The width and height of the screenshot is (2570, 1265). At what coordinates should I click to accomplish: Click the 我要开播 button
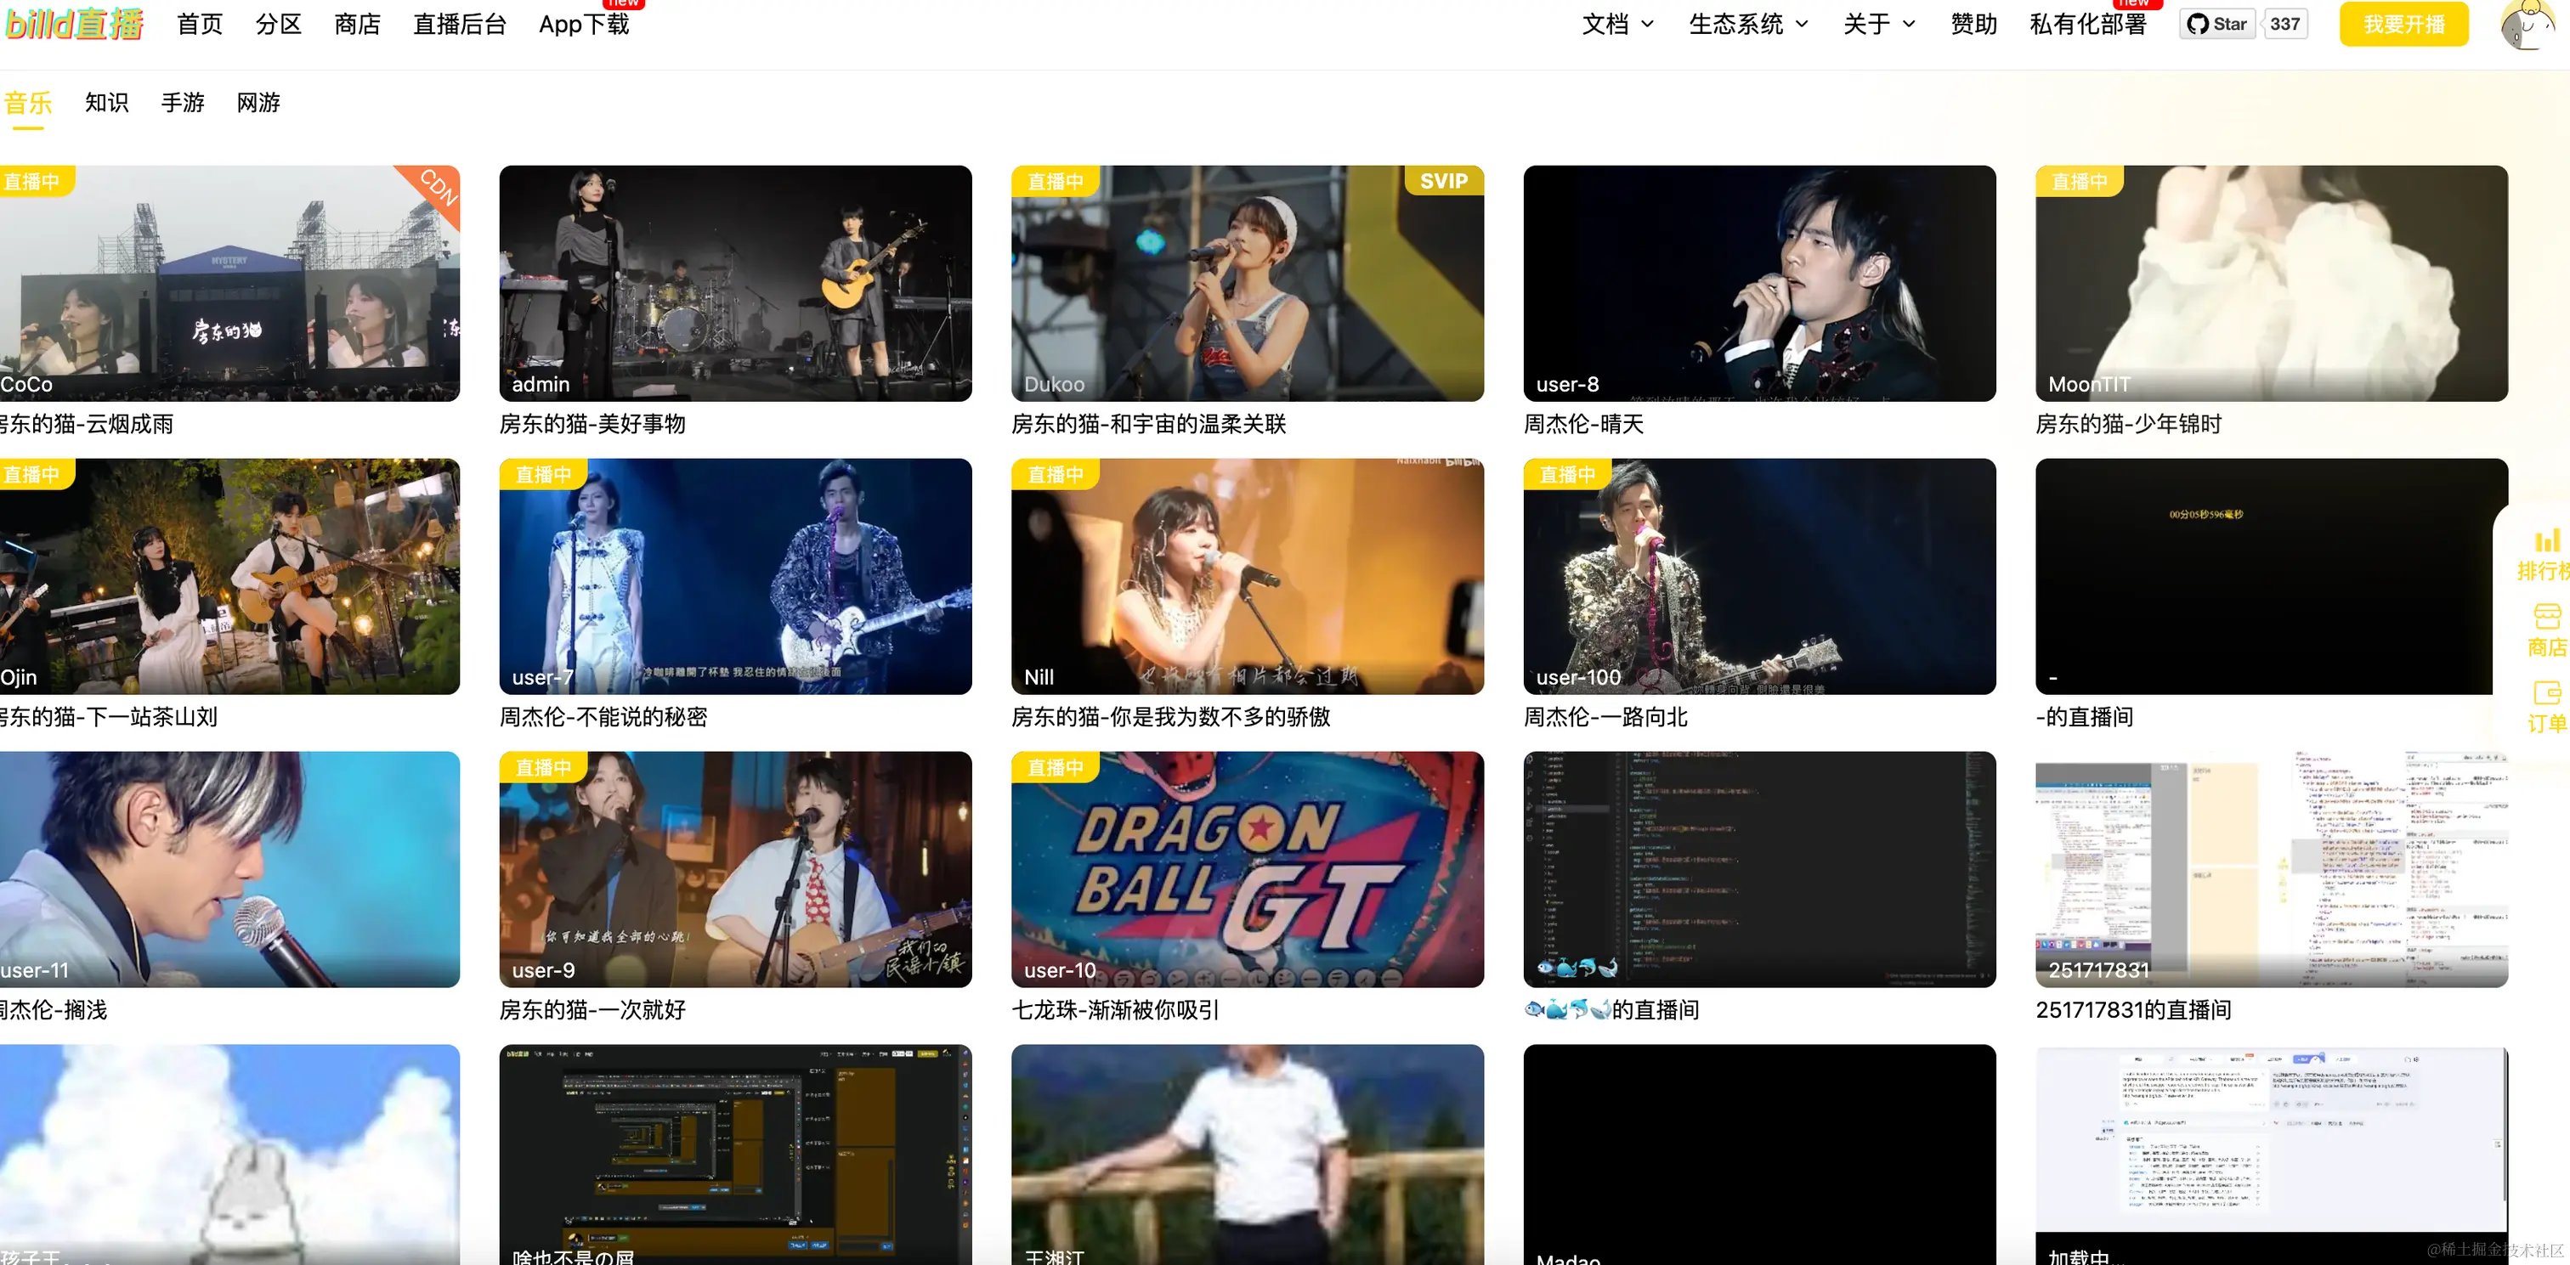pyautogui.click(x=2403, y=24)
